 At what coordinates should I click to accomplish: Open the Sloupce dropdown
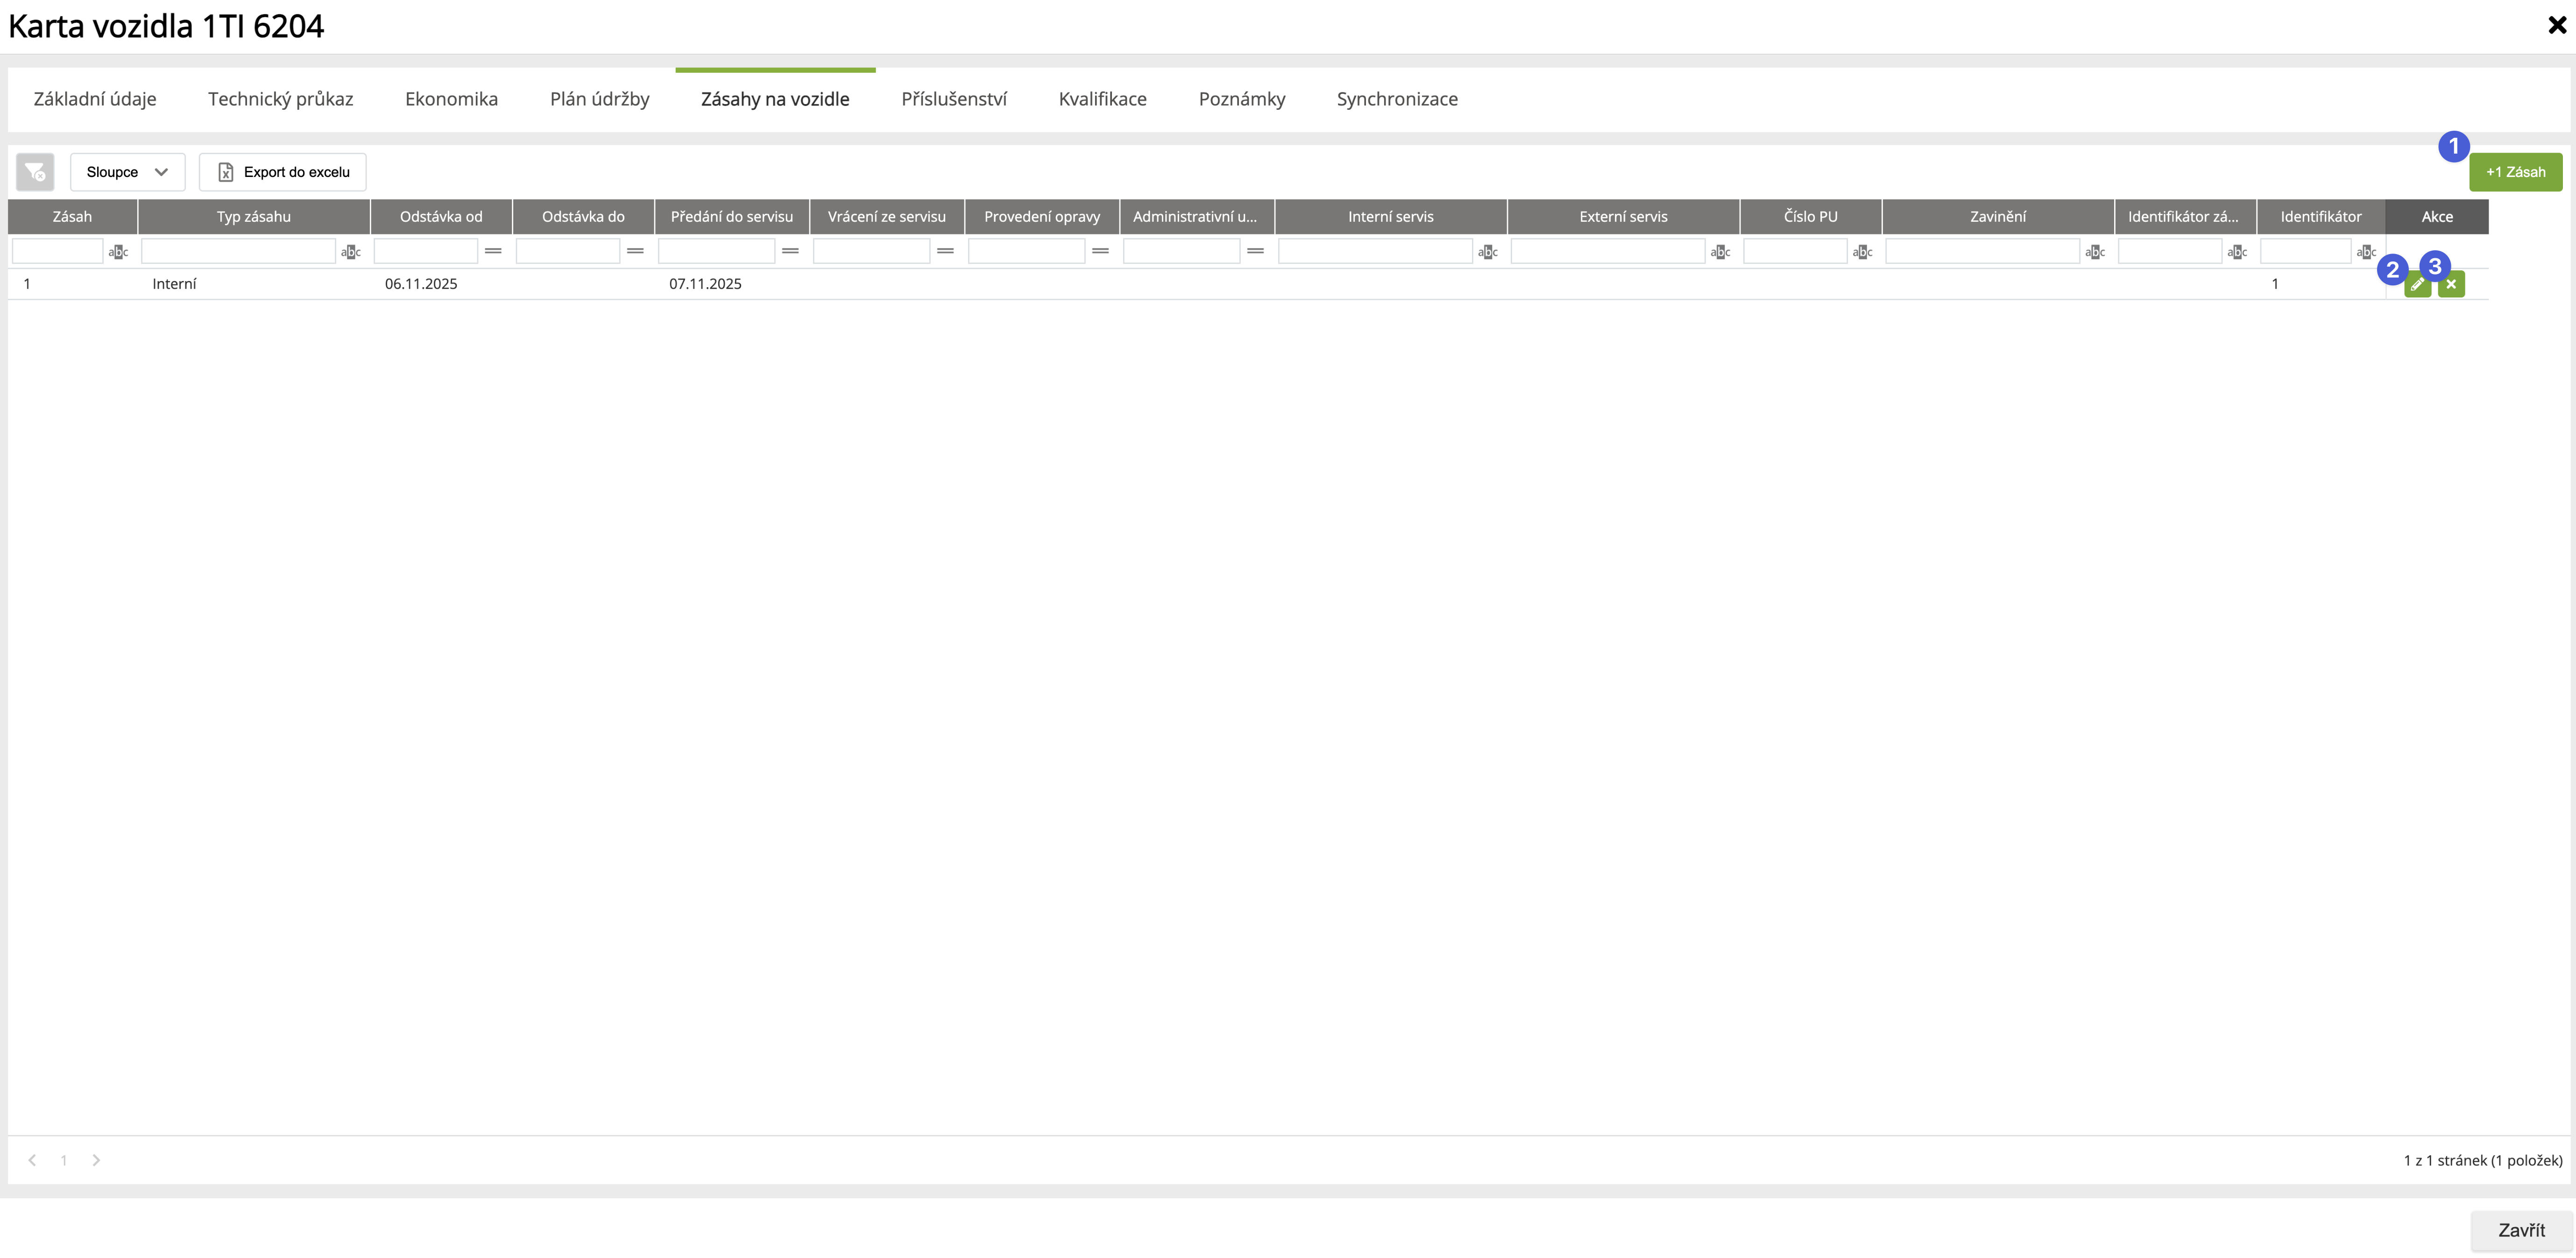[127, 172]
